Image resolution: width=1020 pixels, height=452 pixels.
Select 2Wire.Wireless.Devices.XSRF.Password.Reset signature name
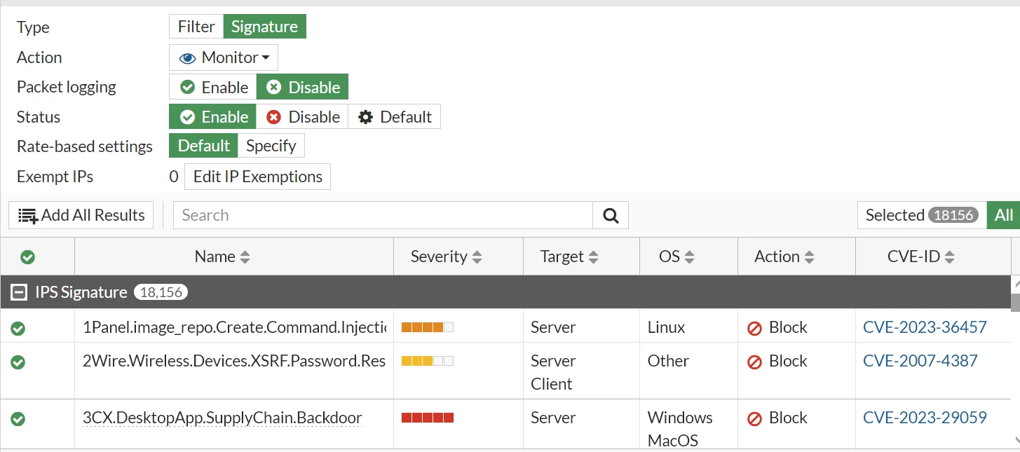[x=234, y=361]
